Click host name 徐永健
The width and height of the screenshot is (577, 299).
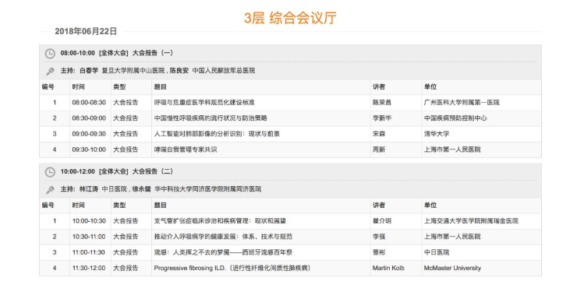142,188
